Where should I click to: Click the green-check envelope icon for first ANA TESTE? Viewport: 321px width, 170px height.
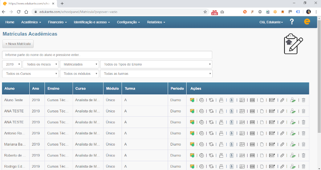[x=192, y=111]
